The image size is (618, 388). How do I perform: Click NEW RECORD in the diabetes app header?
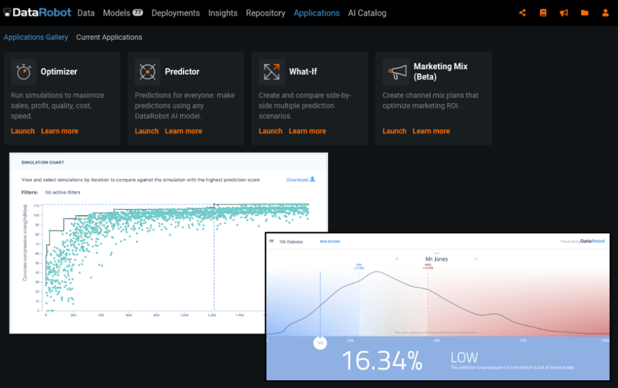(330, 240)
